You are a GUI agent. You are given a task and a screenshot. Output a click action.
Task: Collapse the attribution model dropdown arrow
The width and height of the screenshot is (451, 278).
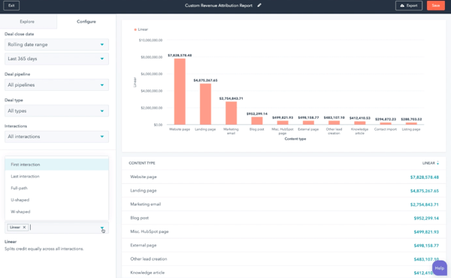point(102,228)
